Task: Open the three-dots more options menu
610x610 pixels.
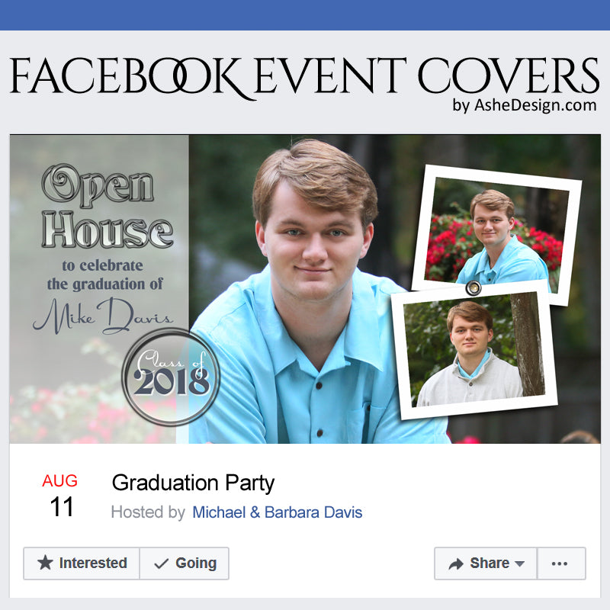Action: tap(560, 563)
